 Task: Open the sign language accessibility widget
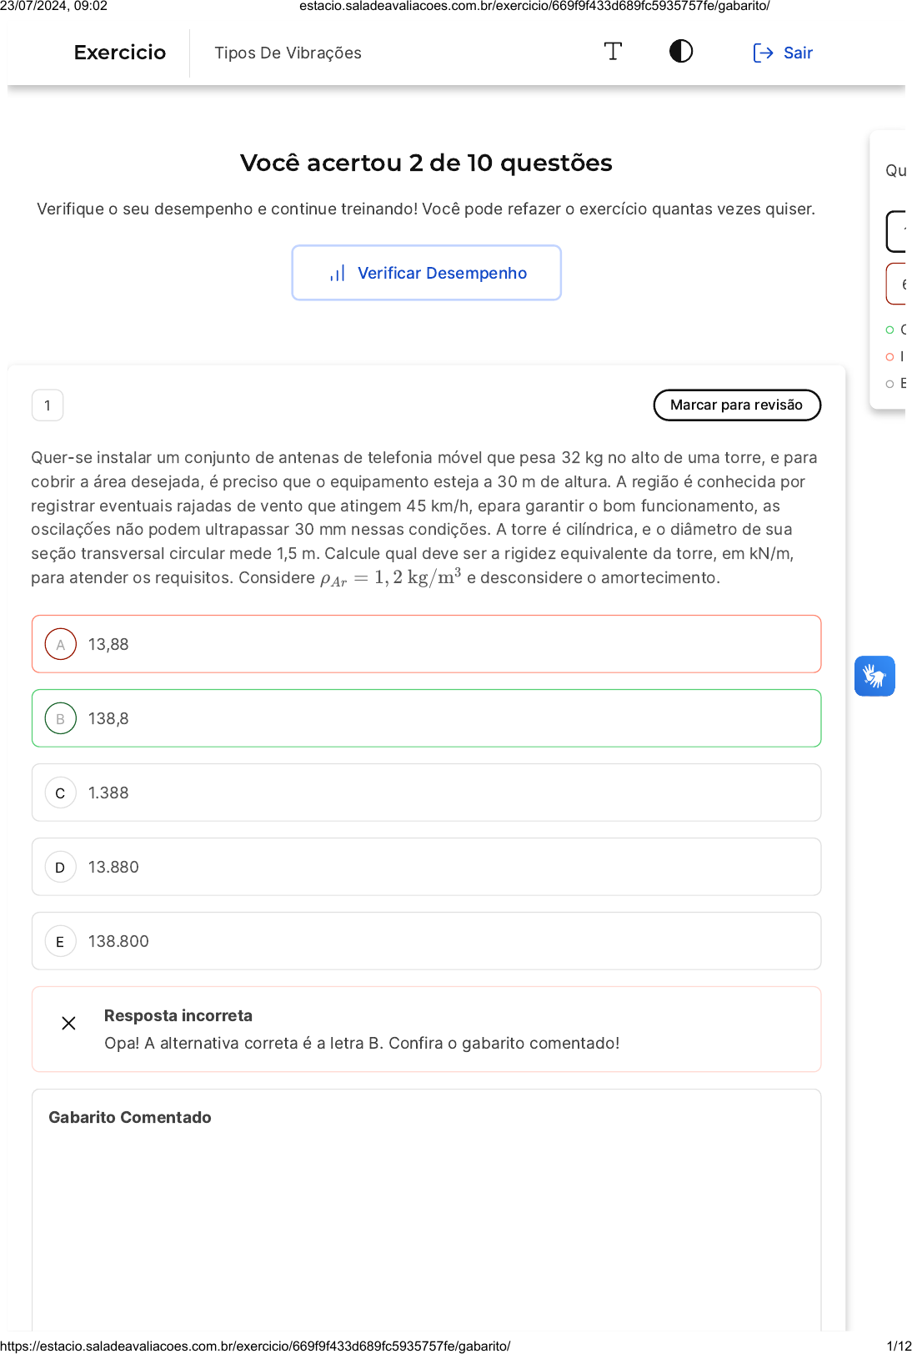(874, 676)
